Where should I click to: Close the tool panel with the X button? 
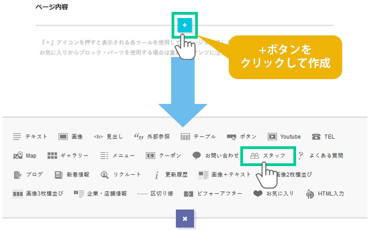pos(184,218)
